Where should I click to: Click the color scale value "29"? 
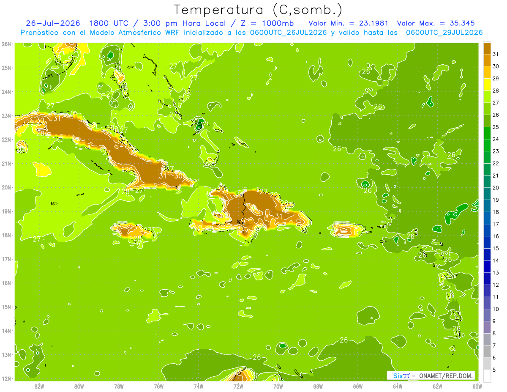pyautogui.click(x=496, y=79)
